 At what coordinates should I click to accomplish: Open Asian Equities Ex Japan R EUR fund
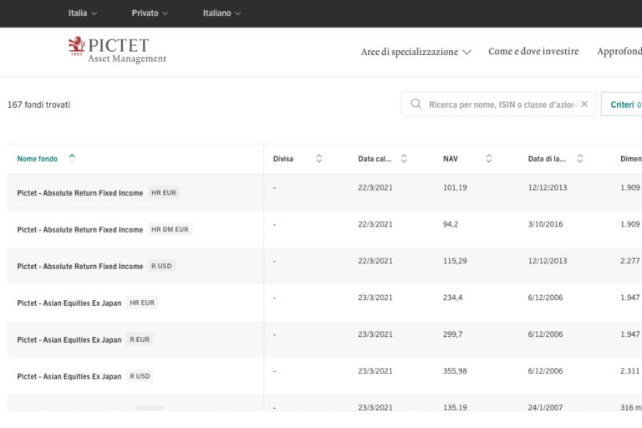coord(69,339)
